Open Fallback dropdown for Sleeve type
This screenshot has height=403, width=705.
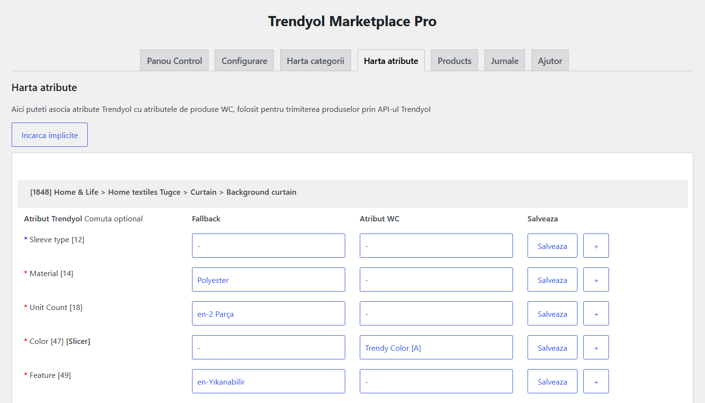coord(269,246)
